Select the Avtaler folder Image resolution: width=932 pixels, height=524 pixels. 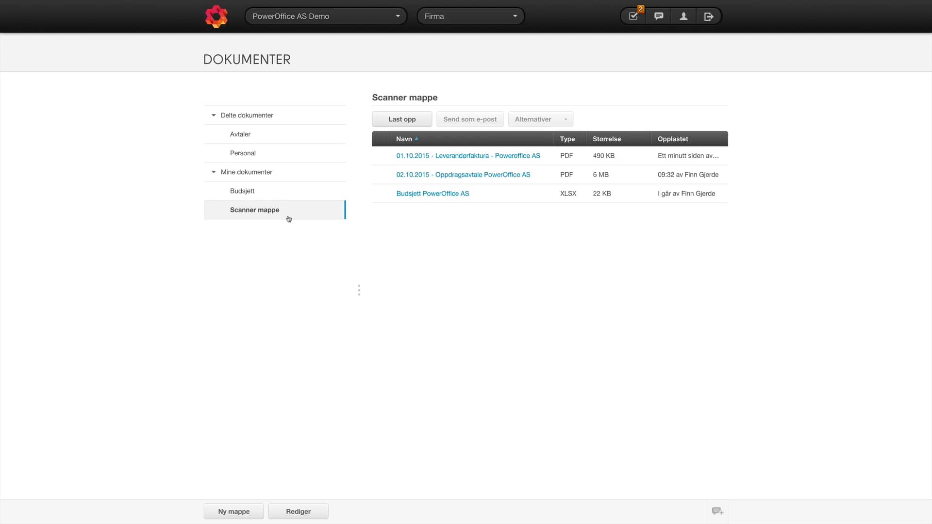coord(240,134)
